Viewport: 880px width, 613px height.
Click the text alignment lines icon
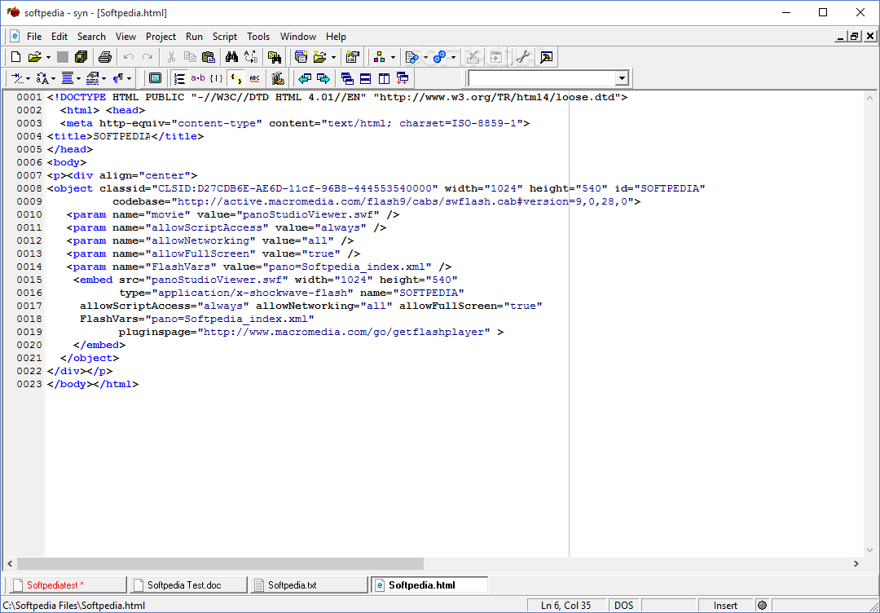[x=68, y=78]
